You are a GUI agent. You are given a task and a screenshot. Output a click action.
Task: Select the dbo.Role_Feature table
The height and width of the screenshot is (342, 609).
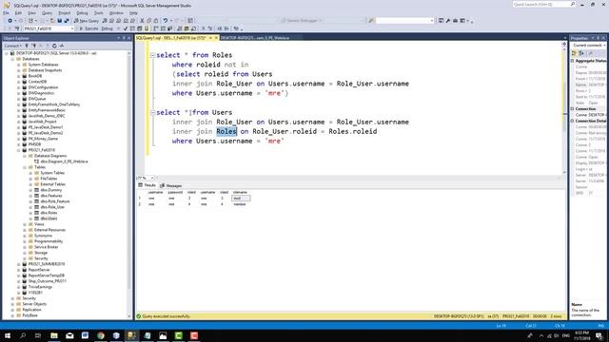(55, 201)
